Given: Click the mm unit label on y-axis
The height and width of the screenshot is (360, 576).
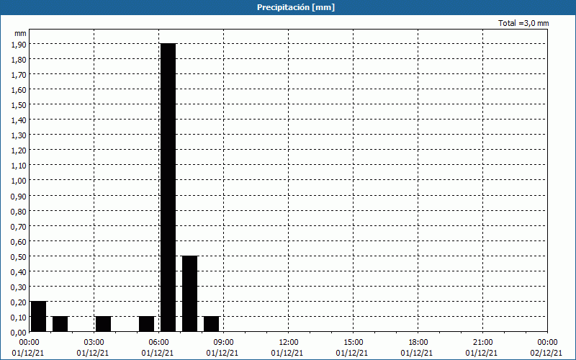Looking at the screenshot, I should pos(20,33).
